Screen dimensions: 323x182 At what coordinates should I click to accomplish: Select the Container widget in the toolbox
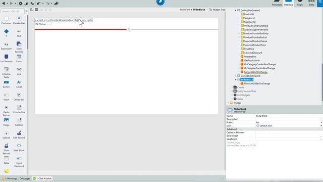tap(6, 20)
